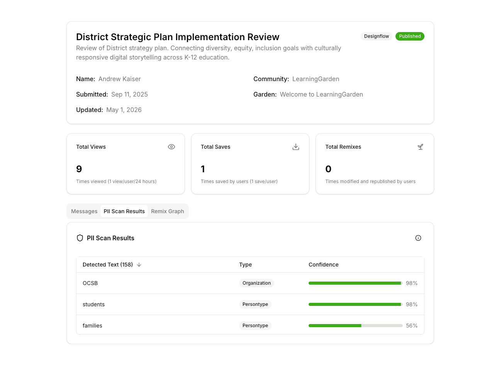Click the Total Views count 9
This screenshot has width=504, height=365.
[79, 169]
